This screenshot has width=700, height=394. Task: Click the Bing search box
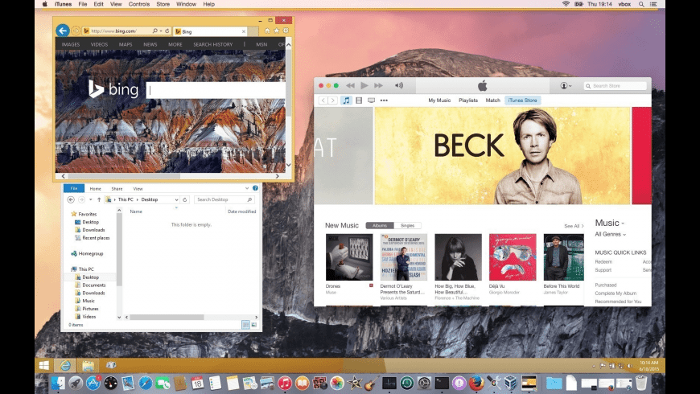(x=216, y=91)
